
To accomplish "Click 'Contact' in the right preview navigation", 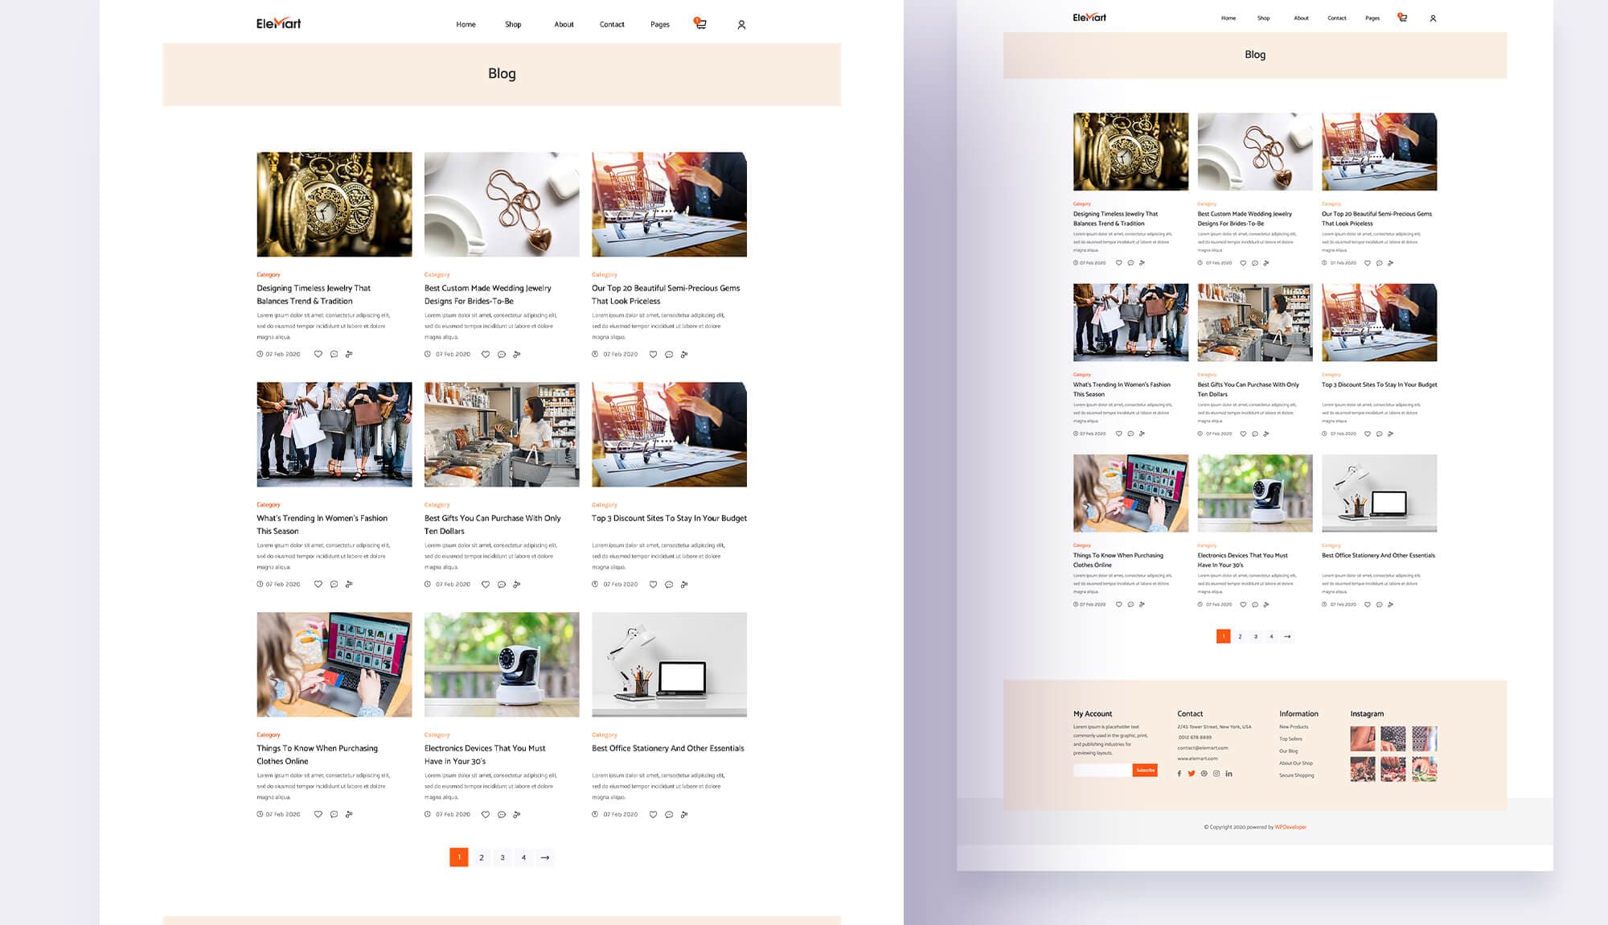I will (1336, 18).
